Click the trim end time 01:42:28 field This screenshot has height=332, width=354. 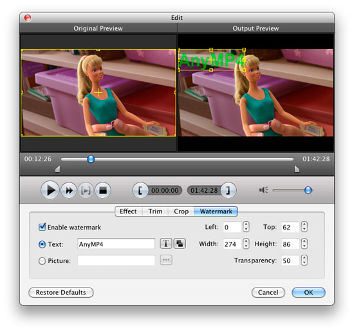click(x=204, y=190)
